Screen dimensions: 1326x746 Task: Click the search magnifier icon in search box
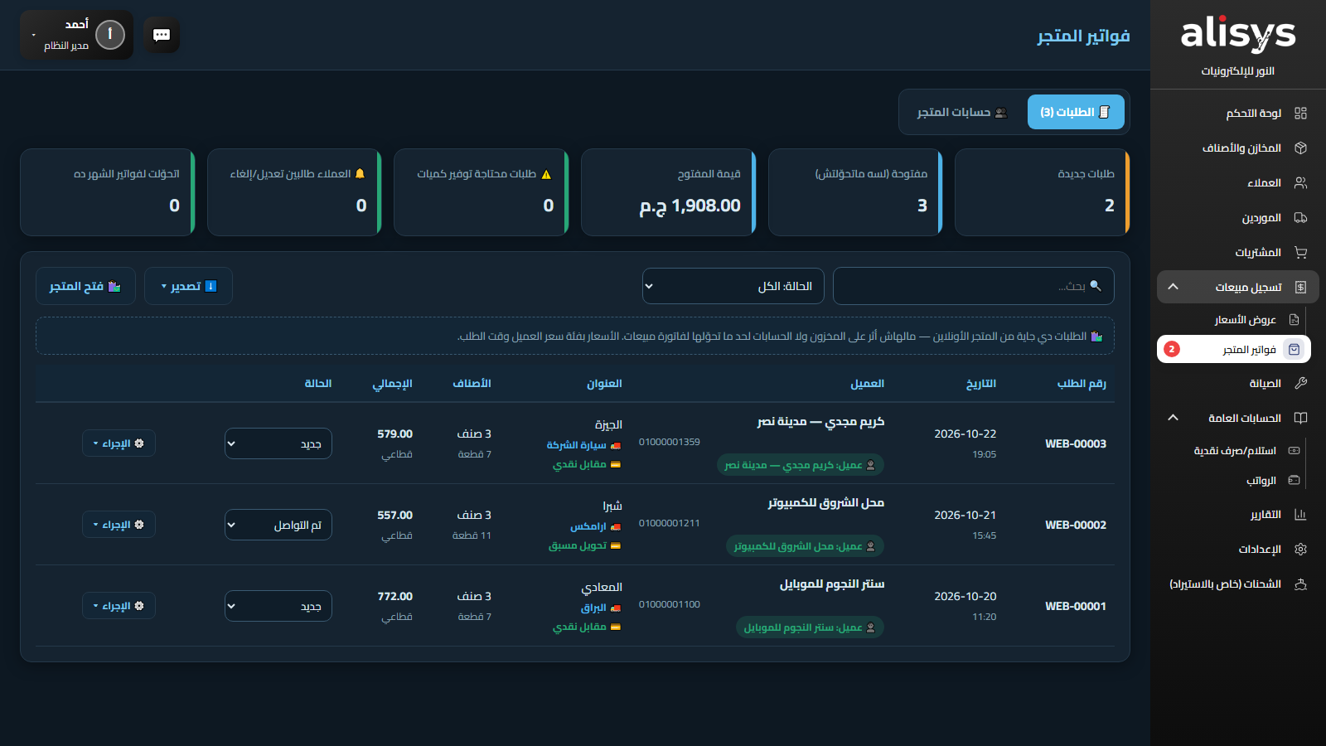(x=1096, y=286)
